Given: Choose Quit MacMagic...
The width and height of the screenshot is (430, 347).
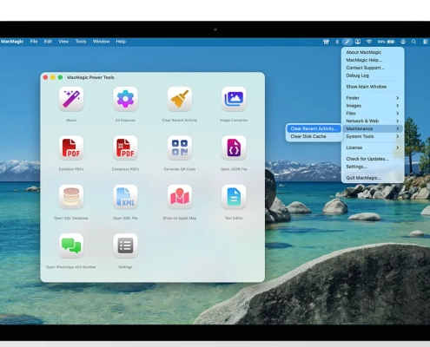Looking at the screenshot, I should tap(373, 178).
